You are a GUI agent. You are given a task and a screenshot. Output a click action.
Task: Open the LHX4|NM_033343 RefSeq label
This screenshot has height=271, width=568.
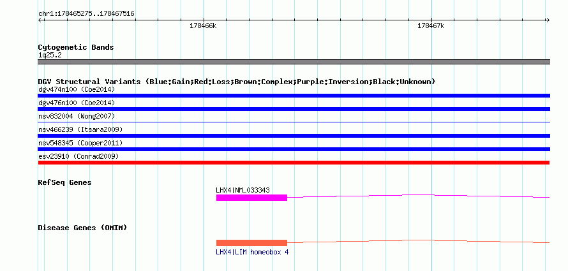[x=243, y=190]
